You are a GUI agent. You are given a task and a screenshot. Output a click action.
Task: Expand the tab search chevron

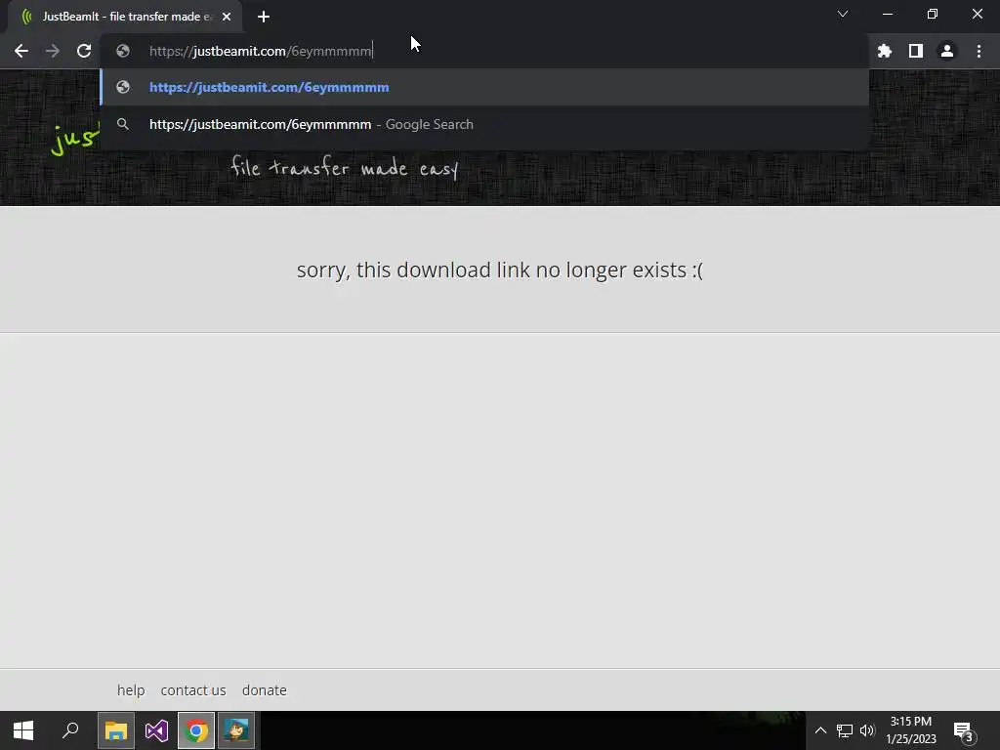click(843, 14)
